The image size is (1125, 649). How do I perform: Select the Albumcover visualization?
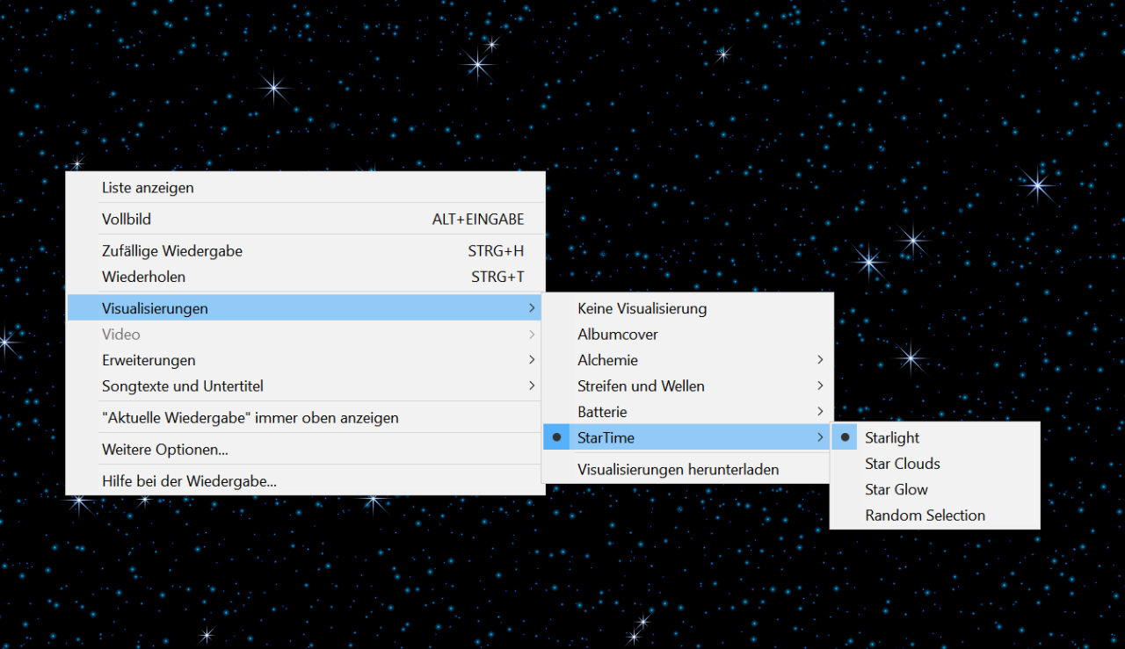coord(687,334)
